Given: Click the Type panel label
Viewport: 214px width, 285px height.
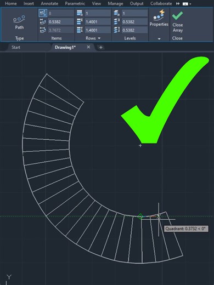Looking at the screenshot, I should [19, 38].
